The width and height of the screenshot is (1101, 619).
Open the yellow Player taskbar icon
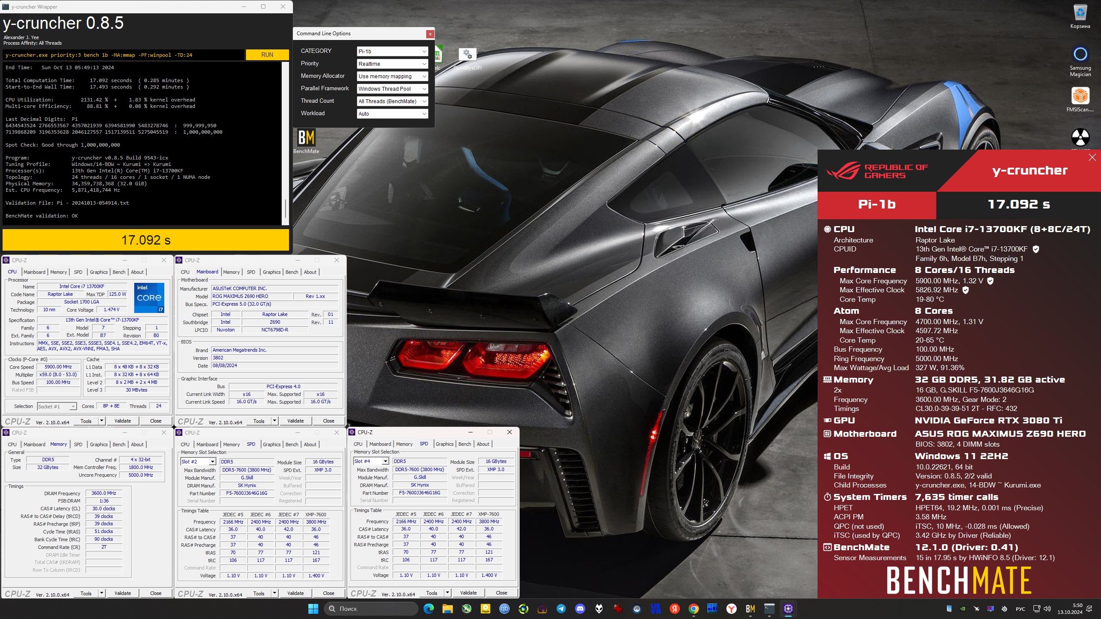click(x=485, y=608)
